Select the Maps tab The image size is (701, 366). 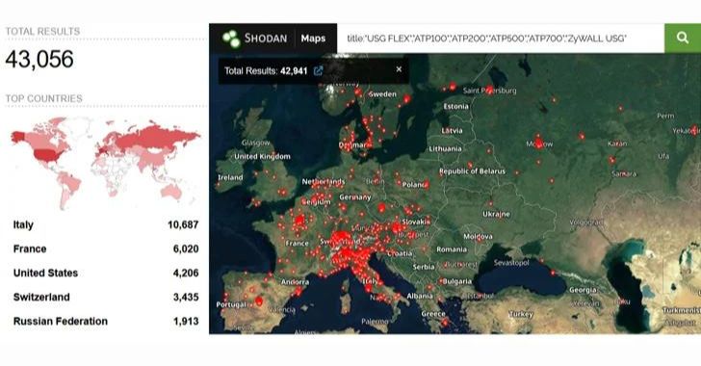[x=313, y=39]
